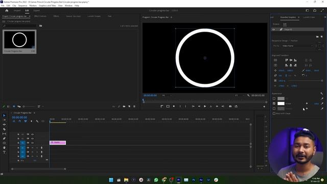327x184 pixels.
Task: Select the Razor tool
Action: [x=4, y=129]
